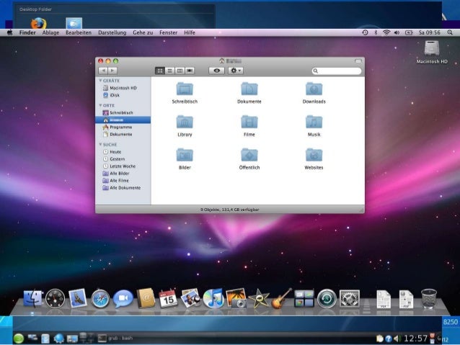460x345 pixels.
Task: Open iMovie star icon in Dock
Action: pos(258,298)
